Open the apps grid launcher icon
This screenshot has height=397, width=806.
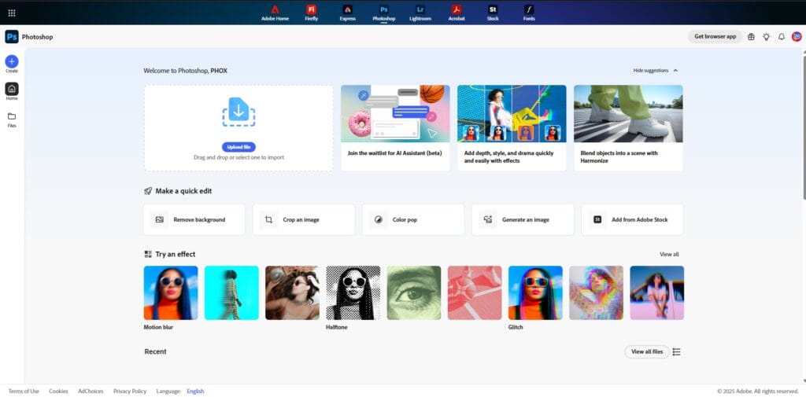(x=12, y=13)
